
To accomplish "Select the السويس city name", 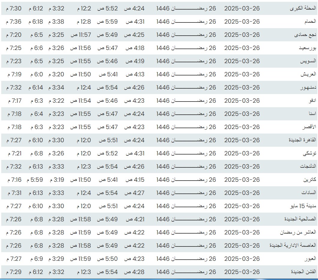I will [x=308, y=61].
